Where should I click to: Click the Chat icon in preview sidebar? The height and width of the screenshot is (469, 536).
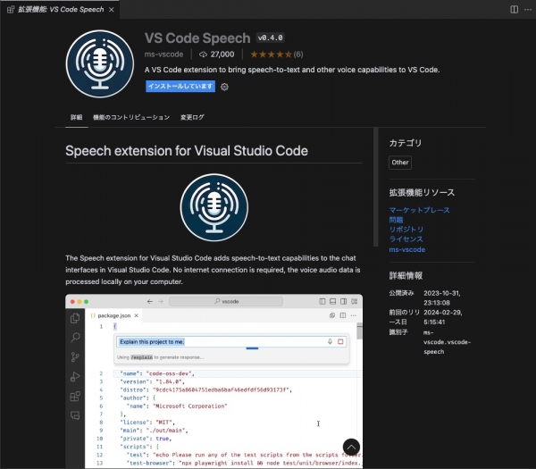pyautogui.click(x=75, y=415)
